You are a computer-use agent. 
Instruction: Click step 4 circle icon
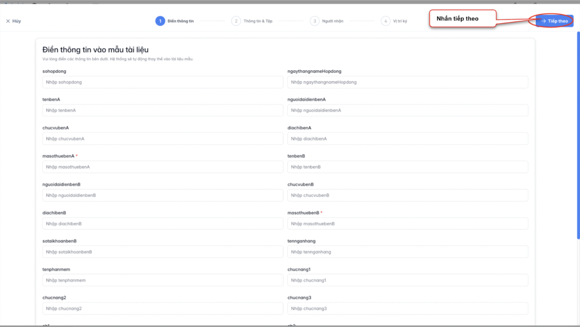click(x=386, y=21)
